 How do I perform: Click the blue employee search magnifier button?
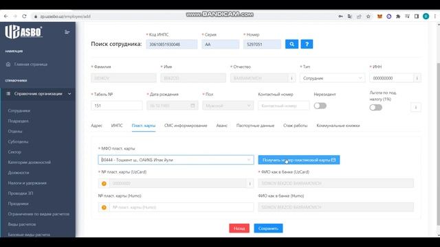[x=291, y=44]
